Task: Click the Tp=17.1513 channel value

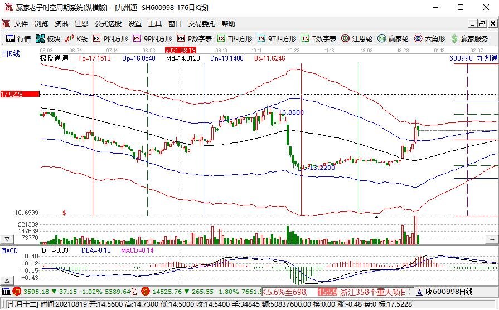Action: 95,58
